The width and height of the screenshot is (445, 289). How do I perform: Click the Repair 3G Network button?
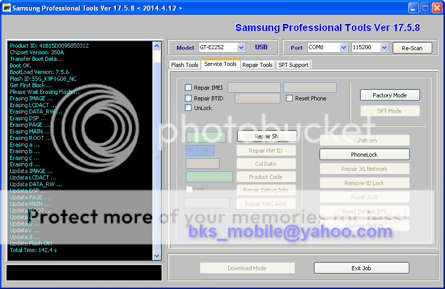(x=364, y=168)
